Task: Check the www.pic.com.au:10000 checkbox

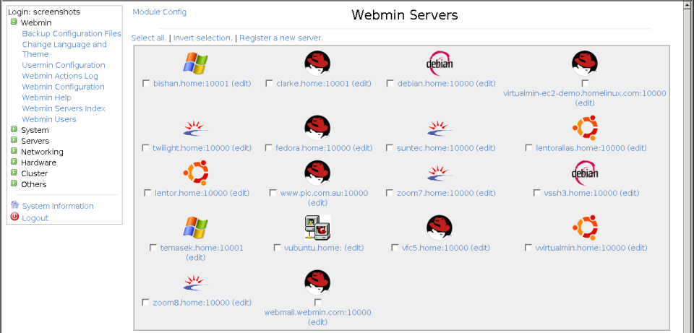Action: 273,192
